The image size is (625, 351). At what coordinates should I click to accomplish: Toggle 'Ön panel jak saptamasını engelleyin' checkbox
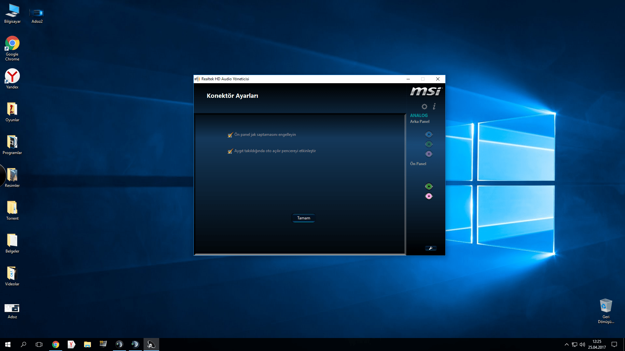click(x=230, y=135)
